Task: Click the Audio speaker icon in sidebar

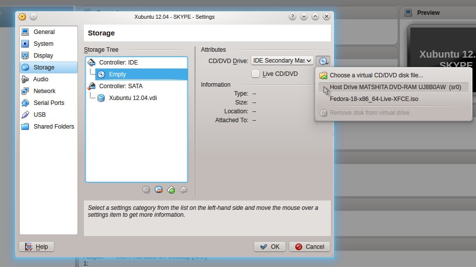Action: (25, 79)
